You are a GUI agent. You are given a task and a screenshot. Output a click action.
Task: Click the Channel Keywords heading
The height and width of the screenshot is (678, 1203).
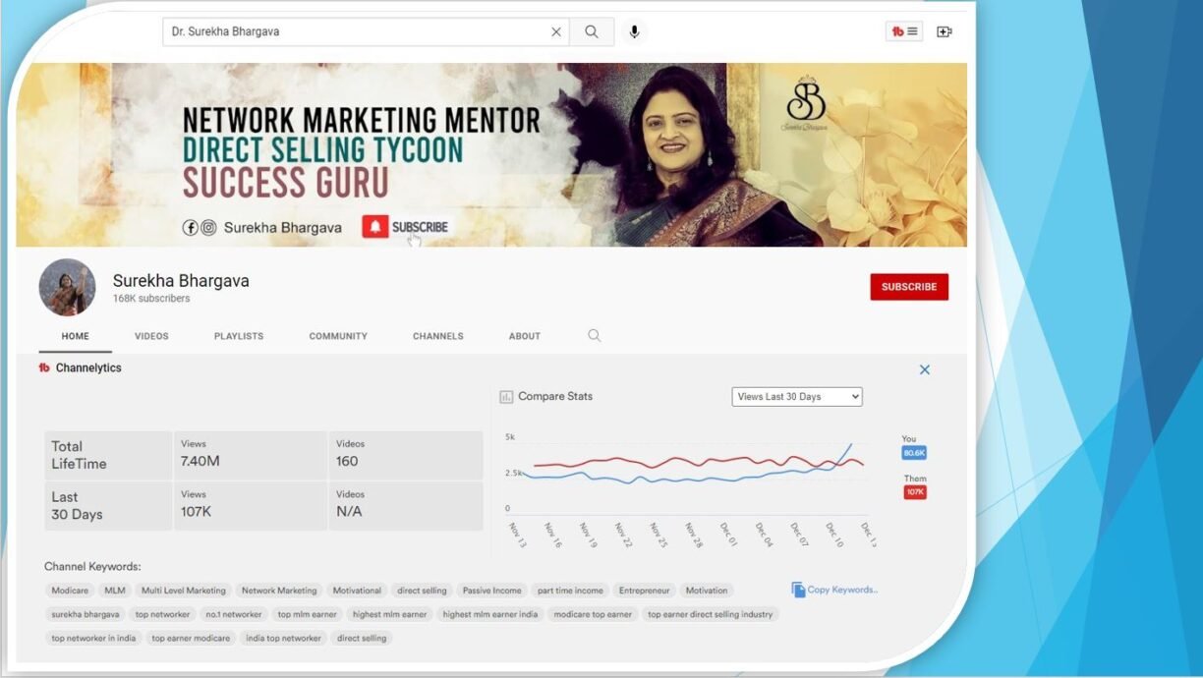click(x=92, y=567)
